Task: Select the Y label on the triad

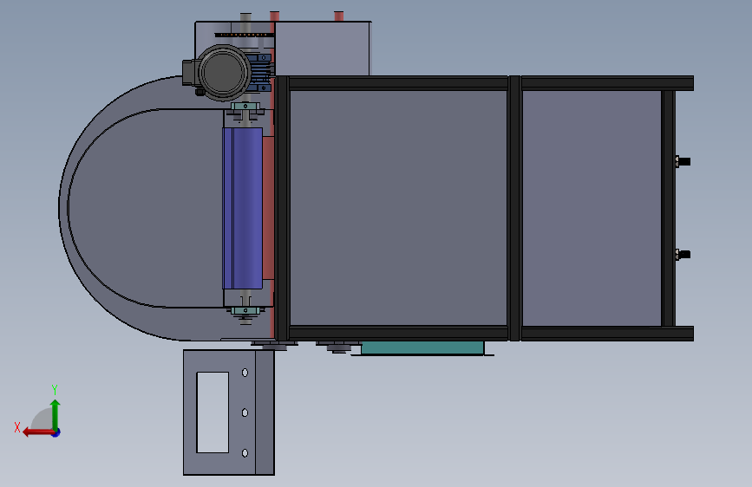Action: coord(55,389)
